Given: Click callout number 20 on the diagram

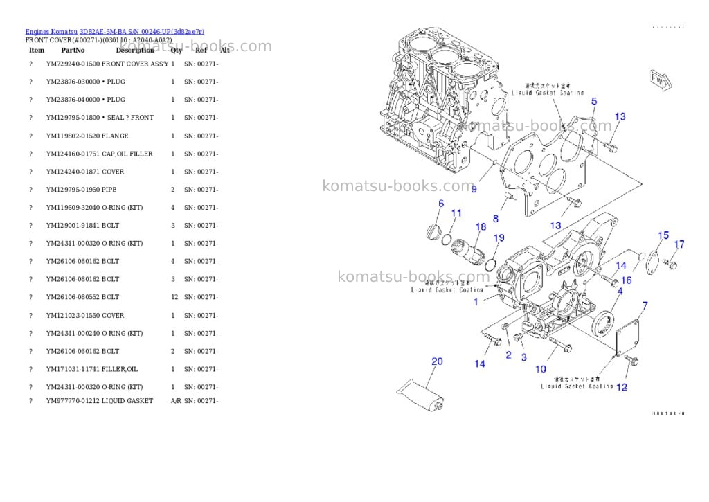Looking at the screenshot, I should (x=437, y=362).
